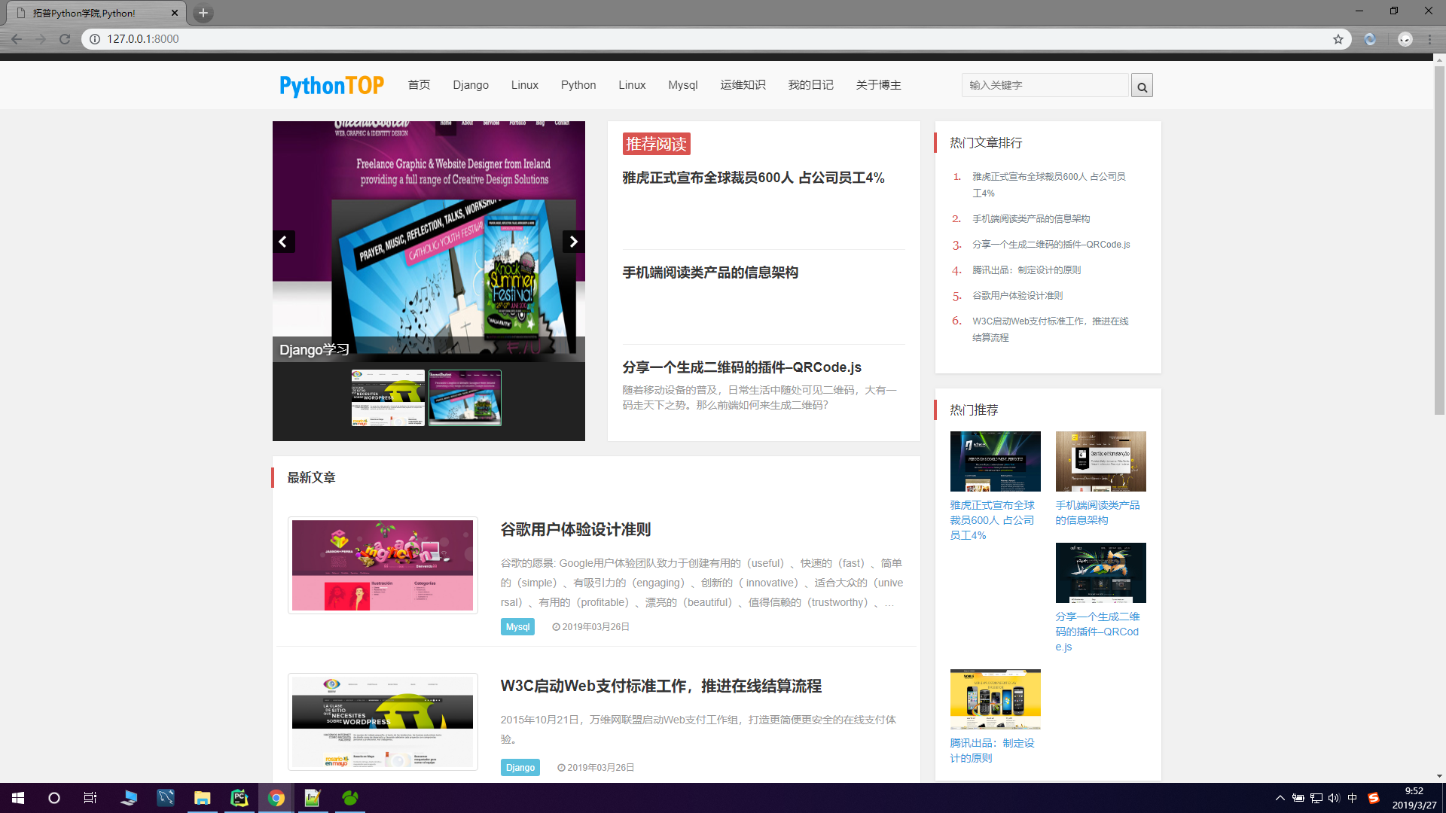The width and height of the screenshot is (1446, 813).
Task: Go to next carousel slide arrow
Action: (x=574, y=242)
